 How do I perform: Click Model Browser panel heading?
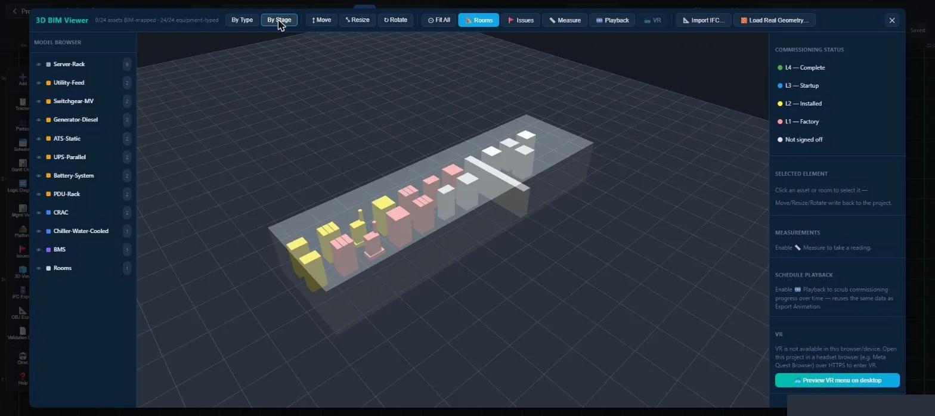click(x=58, y=42)
